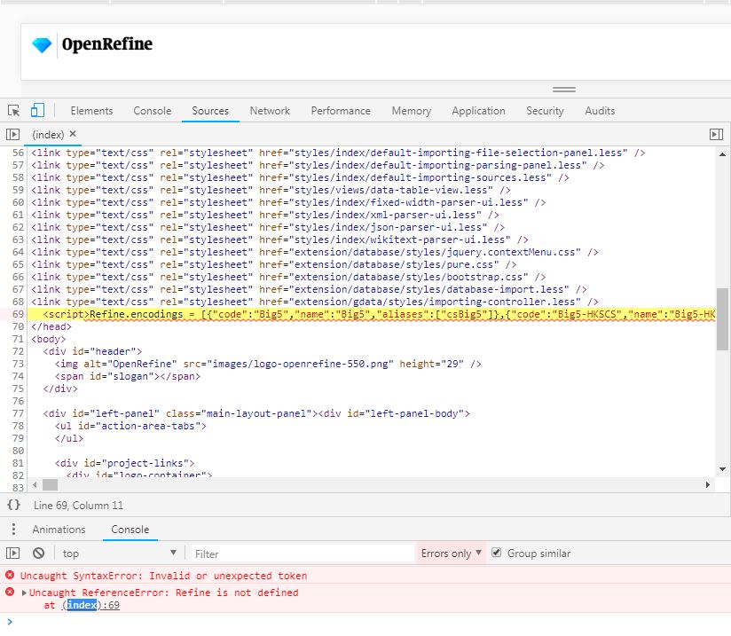Click the red error icon beside the SyntaxError
Screen dimensions: 731x636
[x=9, y=576]
